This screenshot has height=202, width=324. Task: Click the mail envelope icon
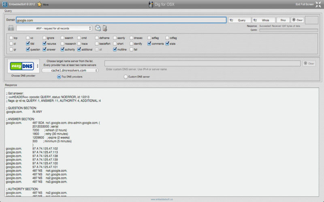coord(98,28)
